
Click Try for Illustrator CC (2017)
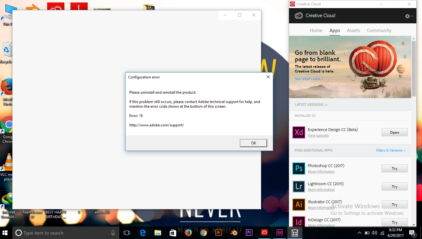(394, 204)
